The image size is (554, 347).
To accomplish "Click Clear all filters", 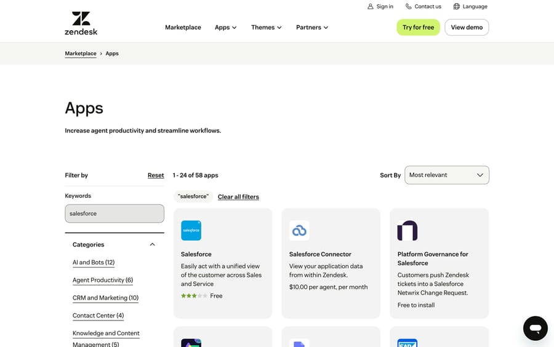I will pos(238,197).
